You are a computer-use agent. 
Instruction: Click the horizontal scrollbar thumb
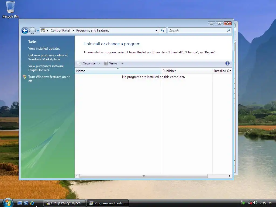click(x=144, y=176)
